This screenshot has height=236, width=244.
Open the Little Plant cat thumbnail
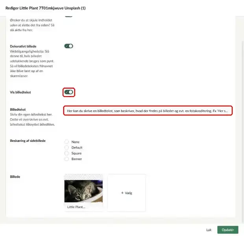click(83, 191)
